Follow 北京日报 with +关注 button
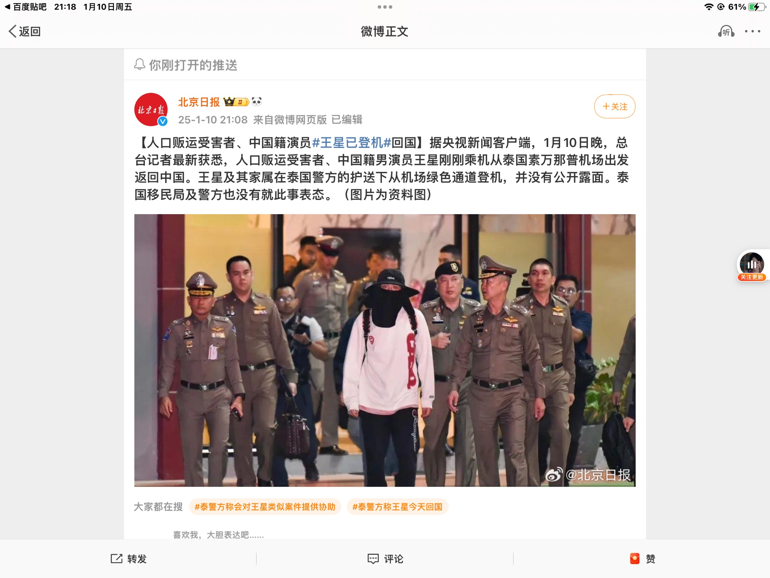 point(615,106)
